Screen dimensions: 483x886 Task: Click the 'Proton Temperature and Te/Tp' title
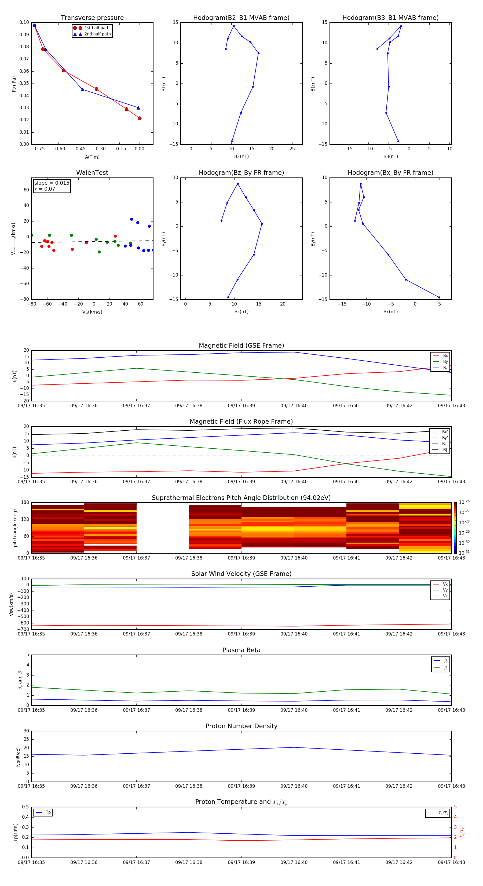pos(241,802)
